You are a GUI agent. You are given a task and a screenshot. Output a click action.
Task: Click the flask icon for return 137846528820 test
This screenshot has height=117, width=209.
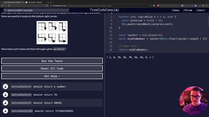[6, 111]
